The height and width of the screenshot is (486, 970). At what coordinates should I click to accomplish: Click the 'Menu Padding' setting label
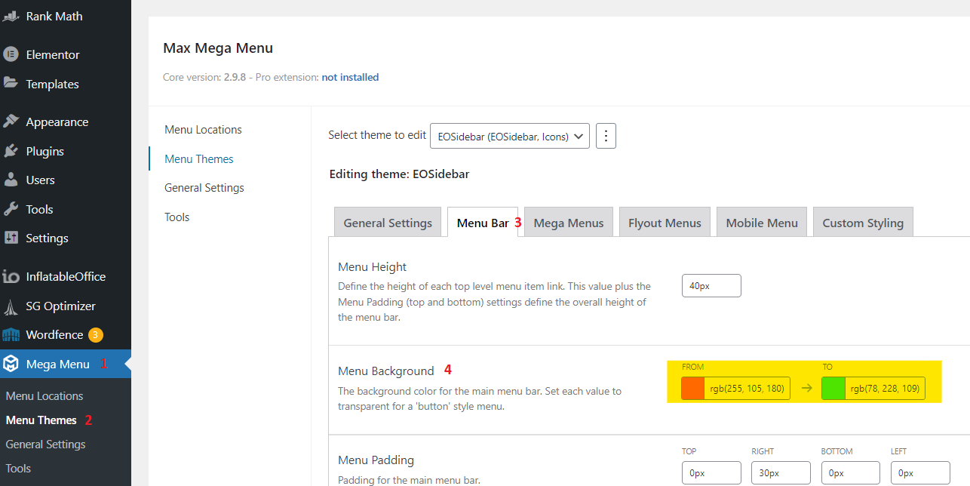376,460
